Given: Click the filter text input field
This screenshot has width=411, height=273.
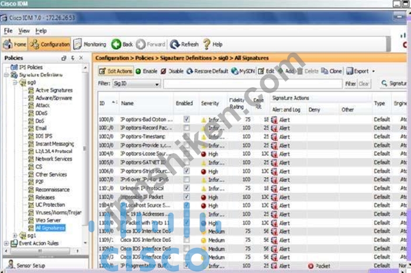Looking at the screenshot, I should [253, 84].
